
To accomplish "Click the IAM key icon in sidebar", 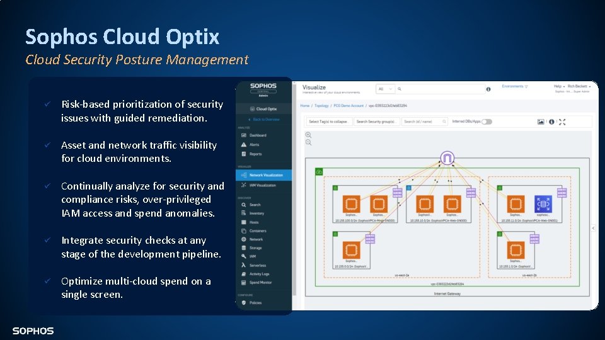I will point(243,256).
